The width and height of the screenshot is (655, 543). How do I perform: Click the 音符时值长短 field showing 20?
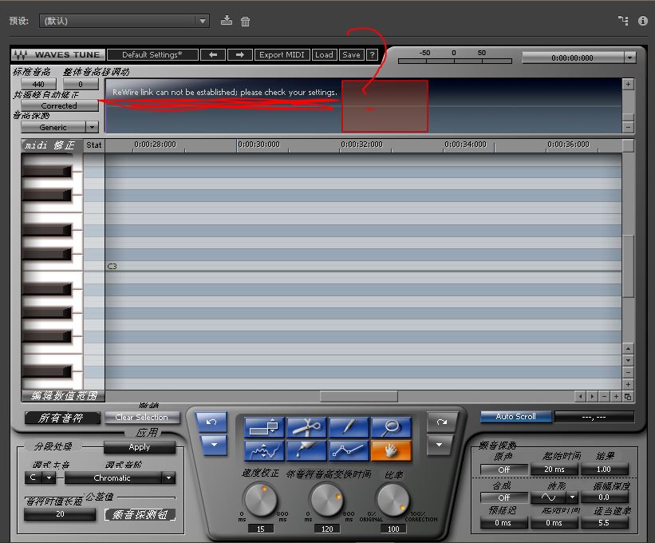click(60, 514)
